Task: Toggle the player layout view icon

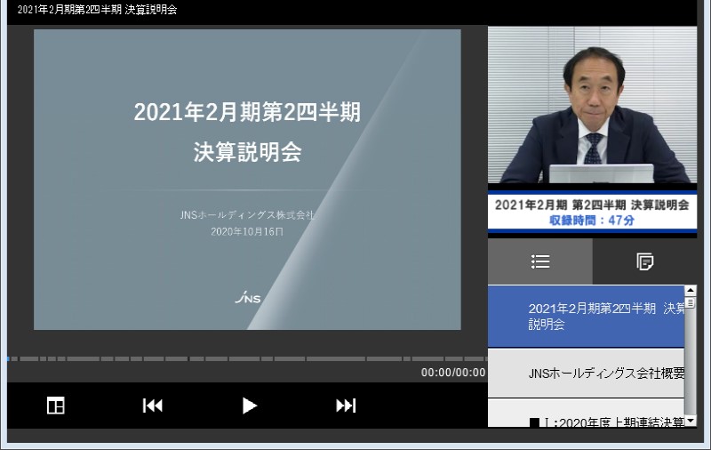Action: [x=56, y=406]
